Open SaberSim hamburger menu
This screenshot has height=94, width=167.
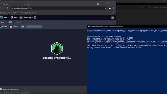pos(112,17)
